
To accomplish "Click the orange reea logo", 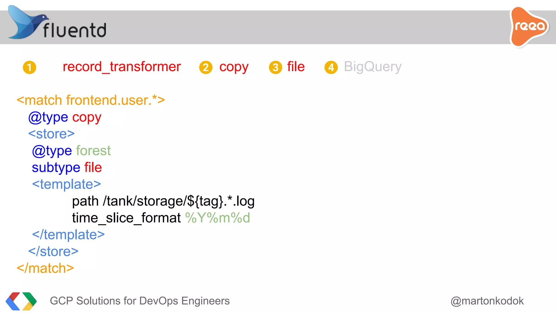I will tap(529, 27).
